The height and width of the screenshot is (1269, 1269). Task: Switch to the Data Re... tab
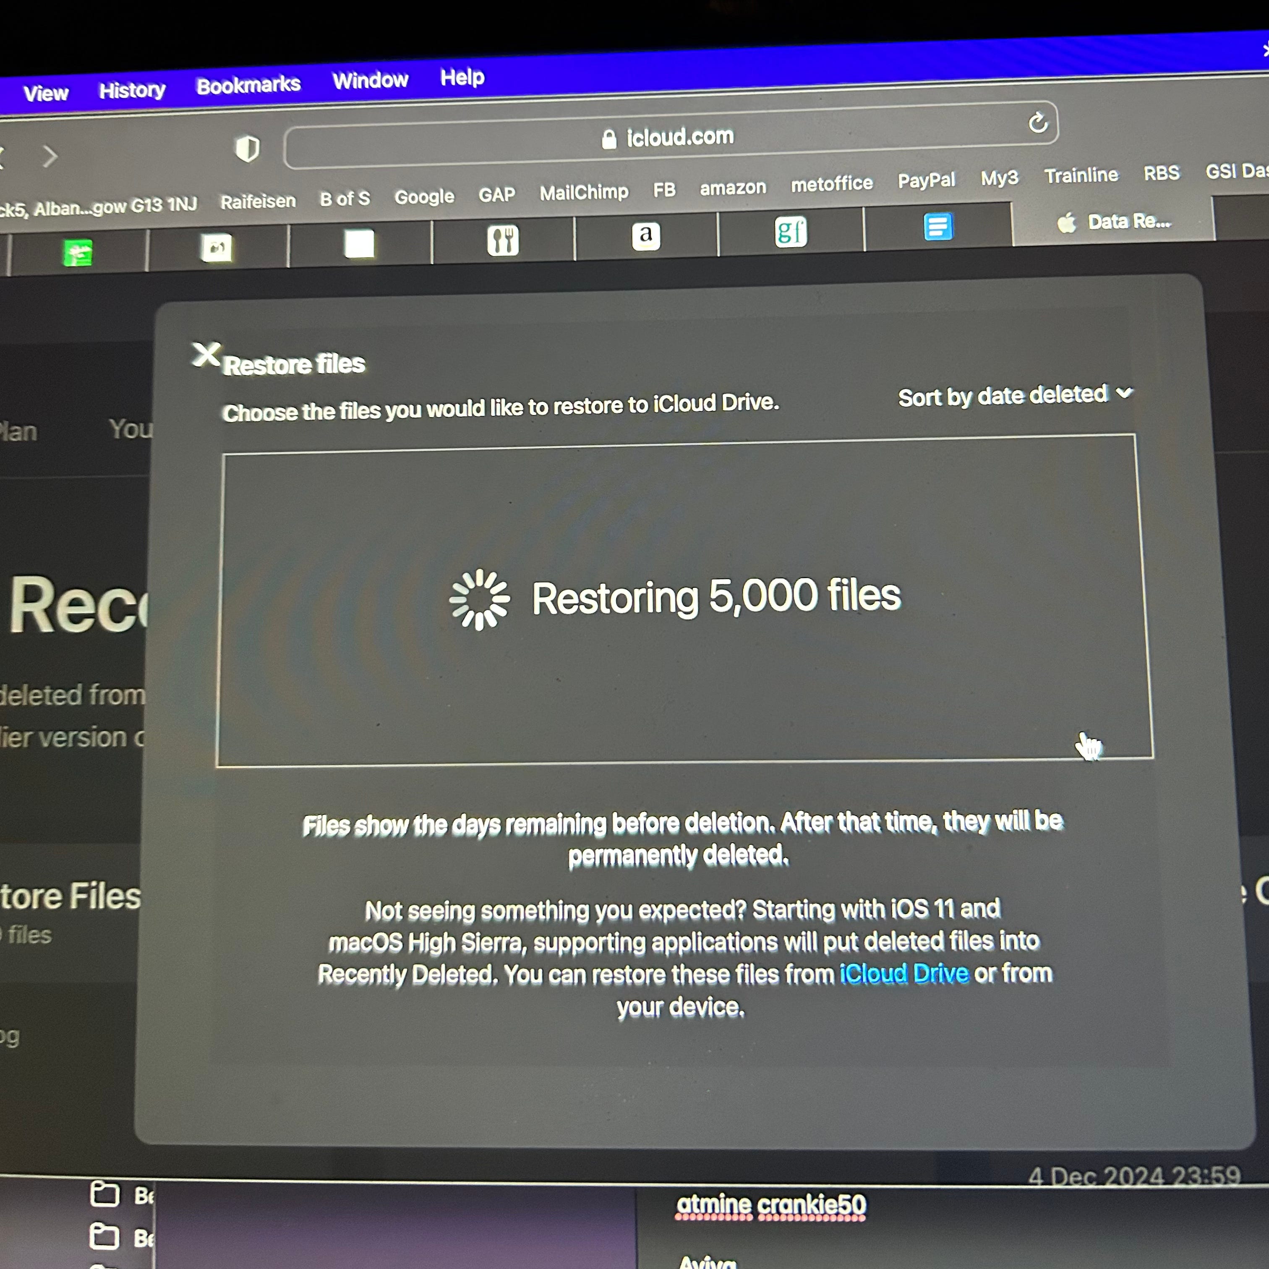click(x=1114, y=222)
